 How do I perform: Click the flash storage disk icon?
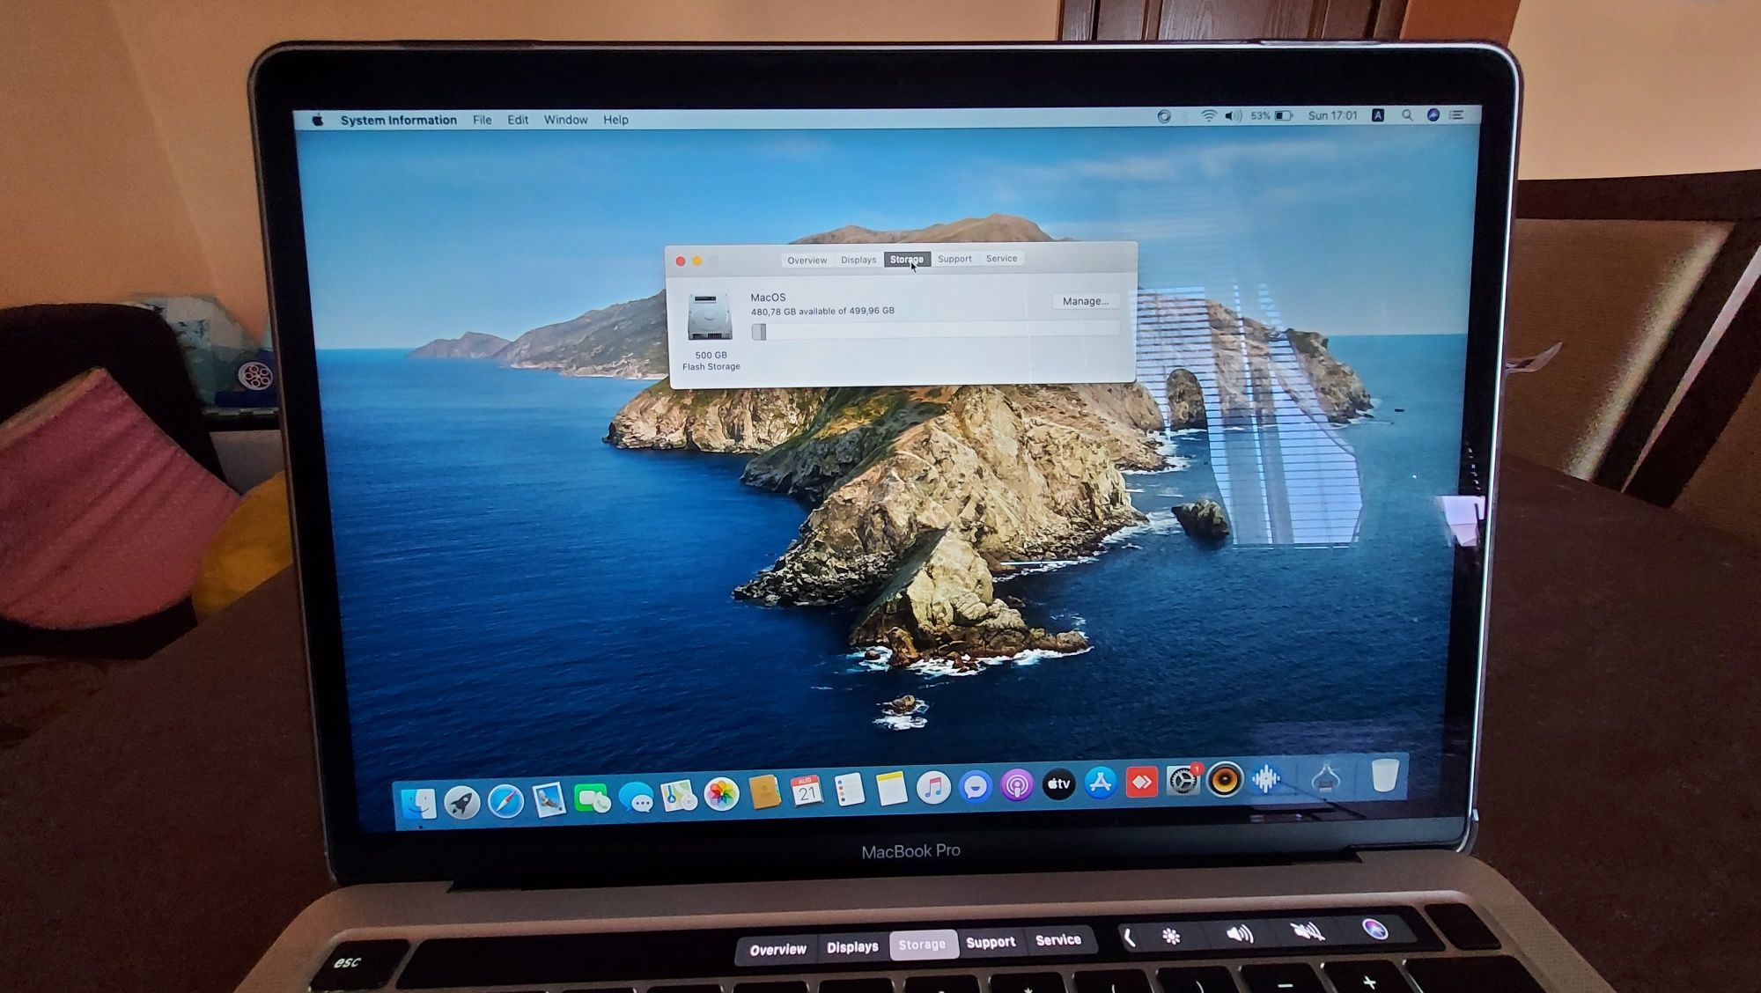point(710,318)
